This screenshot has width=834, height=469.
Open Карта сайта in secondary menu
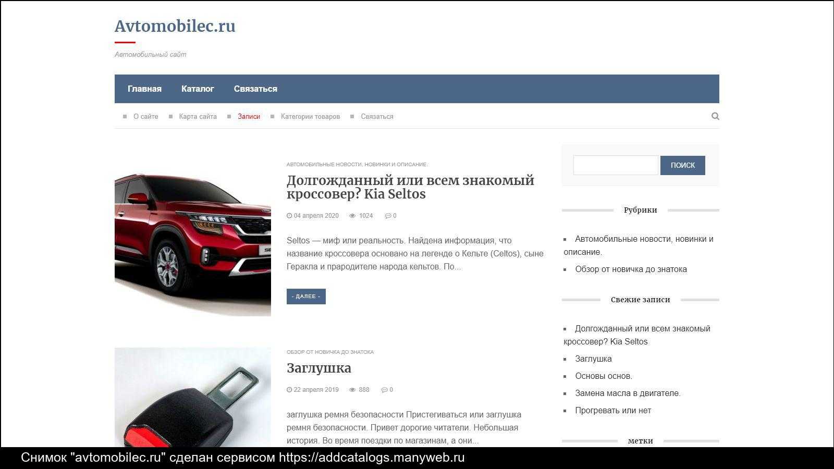[x=198, y=117]
